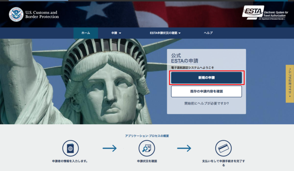Click the U.S. Customs and Border Protection text

[x=42, y=14]
